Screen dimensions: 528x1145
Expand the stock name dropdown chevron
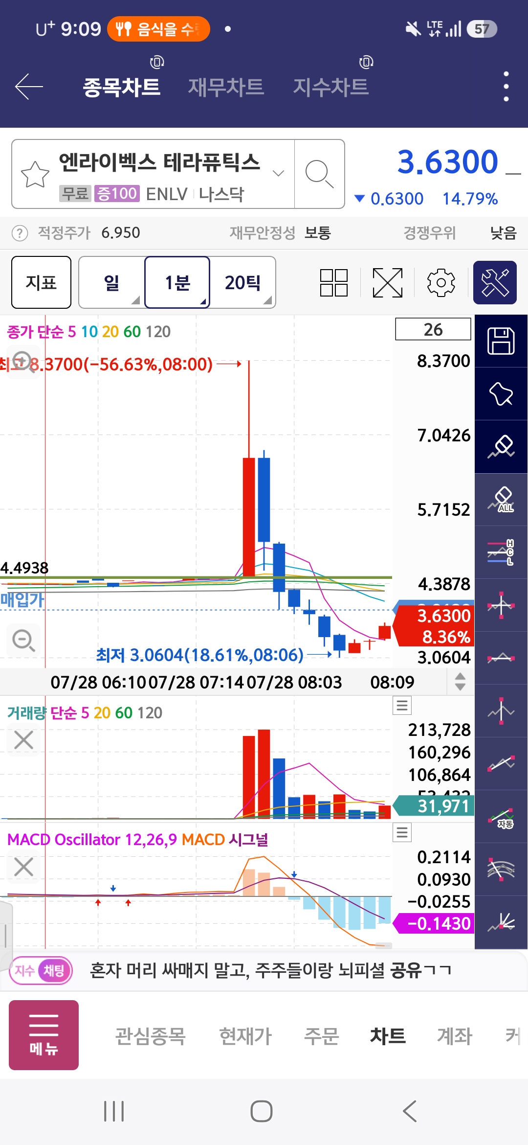278,173
